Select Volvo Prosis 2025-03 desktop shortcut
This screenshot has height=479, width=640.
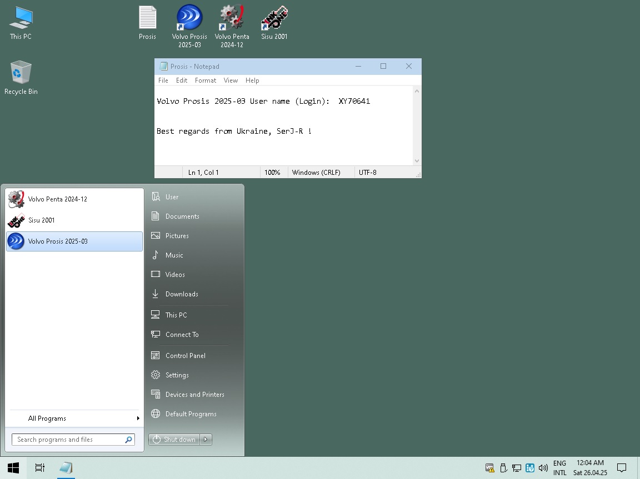tap(189, 27)
